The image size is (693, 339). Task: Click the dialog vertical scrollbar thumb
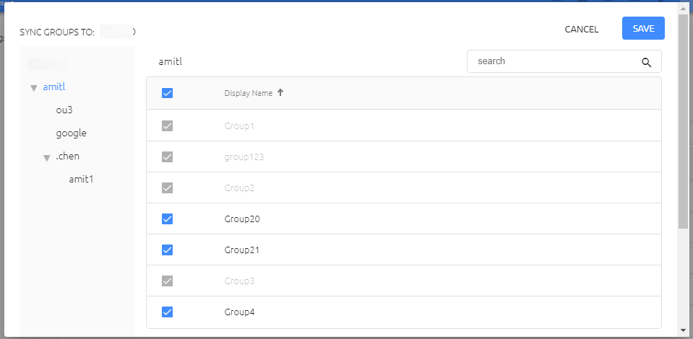683,120
